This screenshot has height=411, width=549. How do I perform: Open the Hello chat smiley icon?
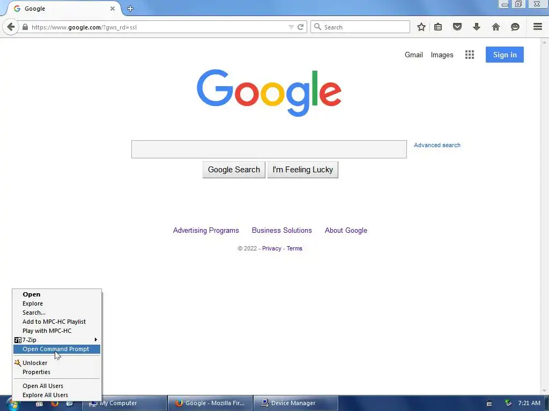pyautogui.click(x=515, y=27)
